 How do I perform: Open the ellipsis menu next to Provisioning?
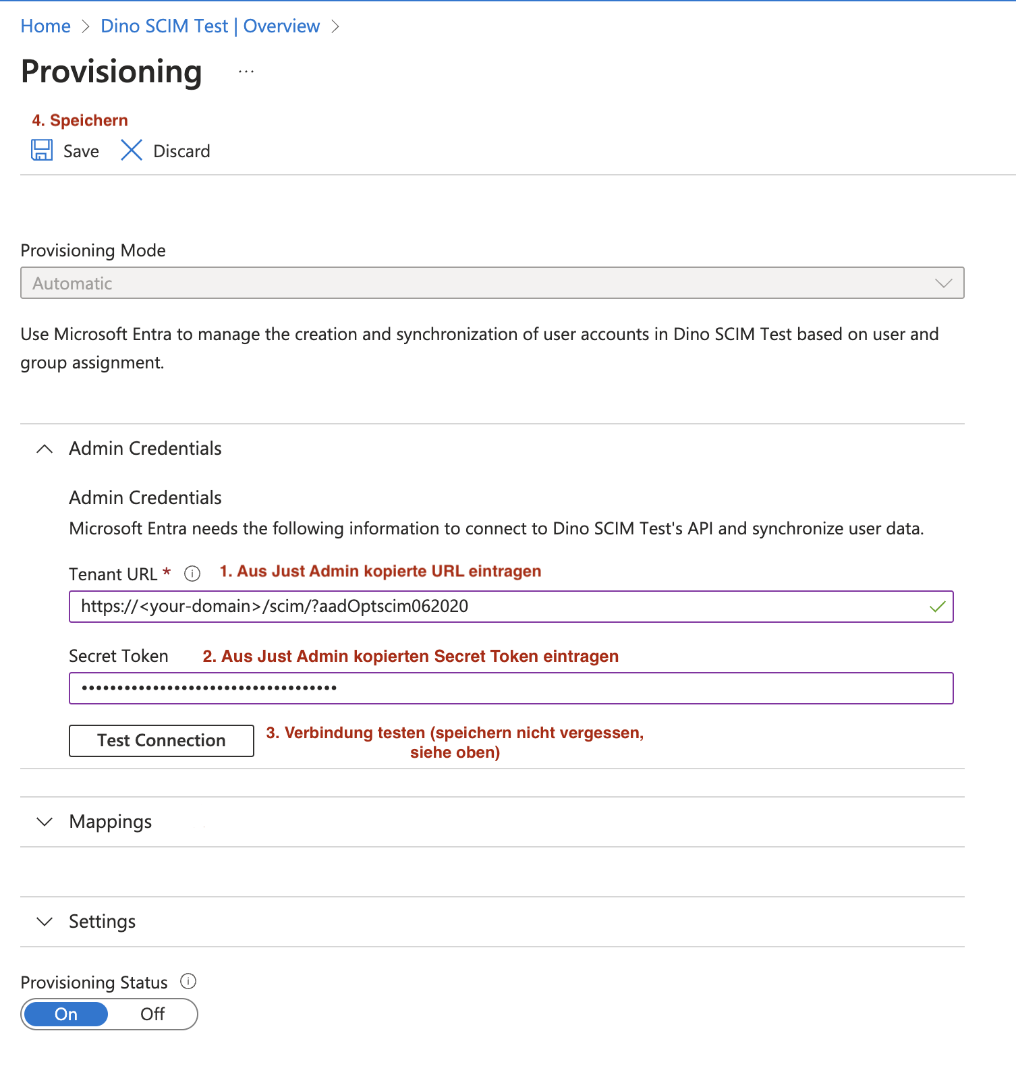(246, 72)
